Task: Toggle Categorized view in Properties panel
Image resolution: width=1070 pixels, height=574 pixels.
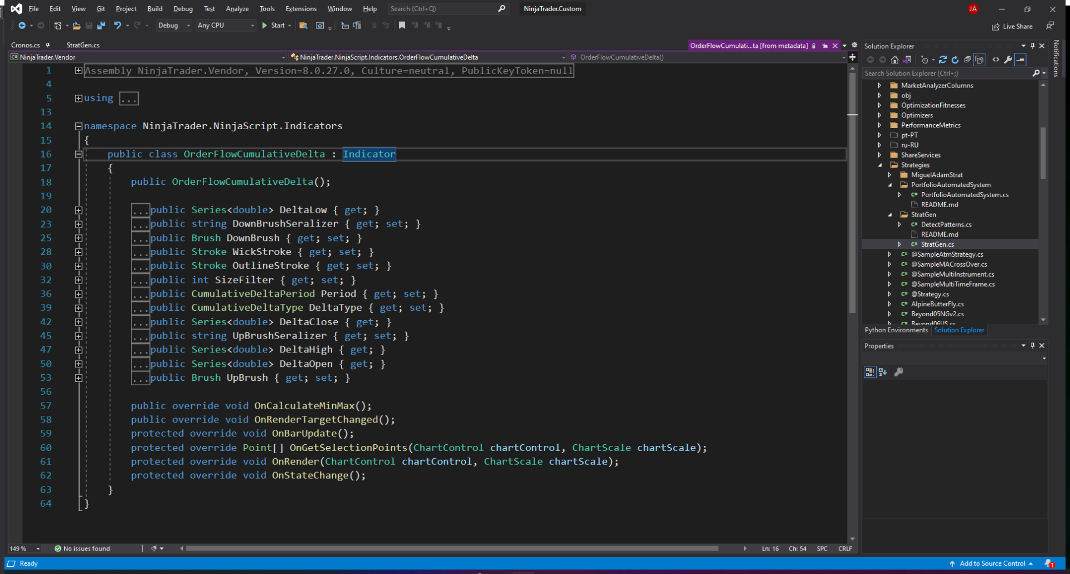Action: (869, 372)
